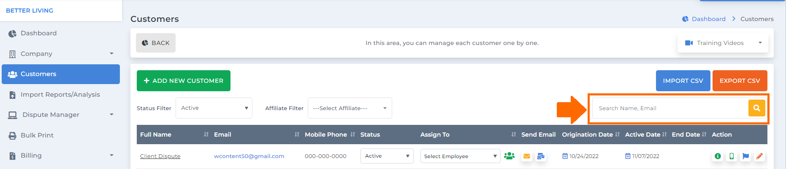Click the blue flag action icon
The height and width of the screenshot is (169, 786).
click(745, 156)
